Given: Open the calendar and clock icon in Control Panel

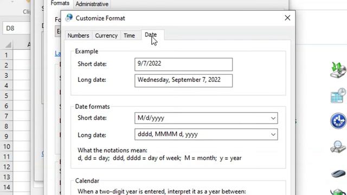Looking at the screenshot, I should 338,95.
